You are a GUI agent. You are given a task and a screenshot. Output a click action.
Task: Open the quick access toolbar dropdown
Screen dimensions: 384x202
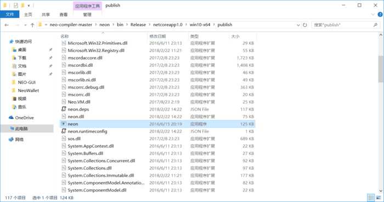coord(29,5)
